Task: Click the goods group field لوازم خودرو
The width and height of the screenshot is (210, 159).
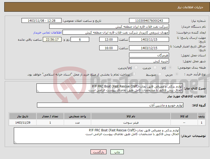Action: coord(110,105)
